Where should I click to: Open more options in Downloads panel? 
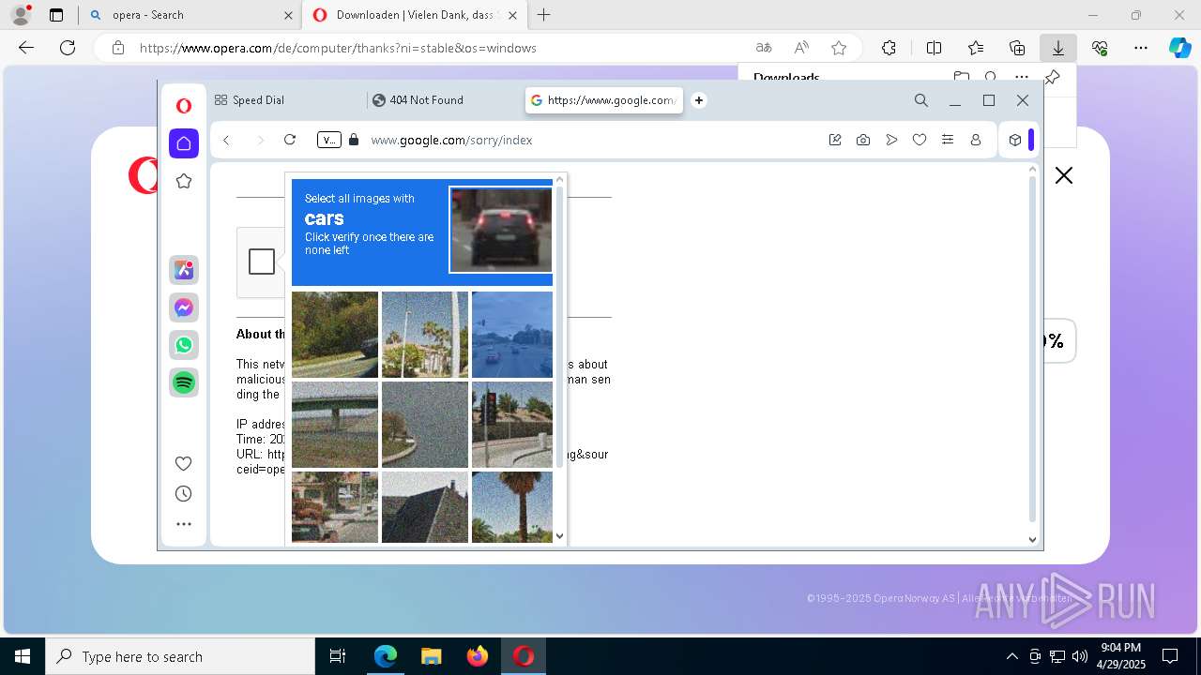1022,77
